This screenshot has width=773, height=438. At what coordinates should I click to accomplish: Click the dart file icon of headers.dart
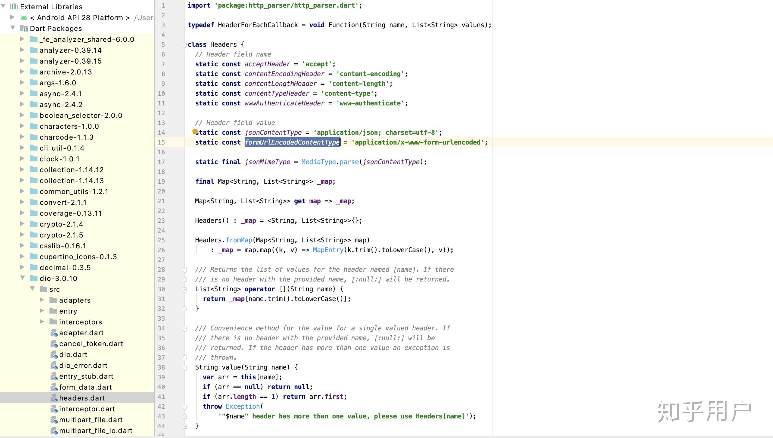[54, 398]
